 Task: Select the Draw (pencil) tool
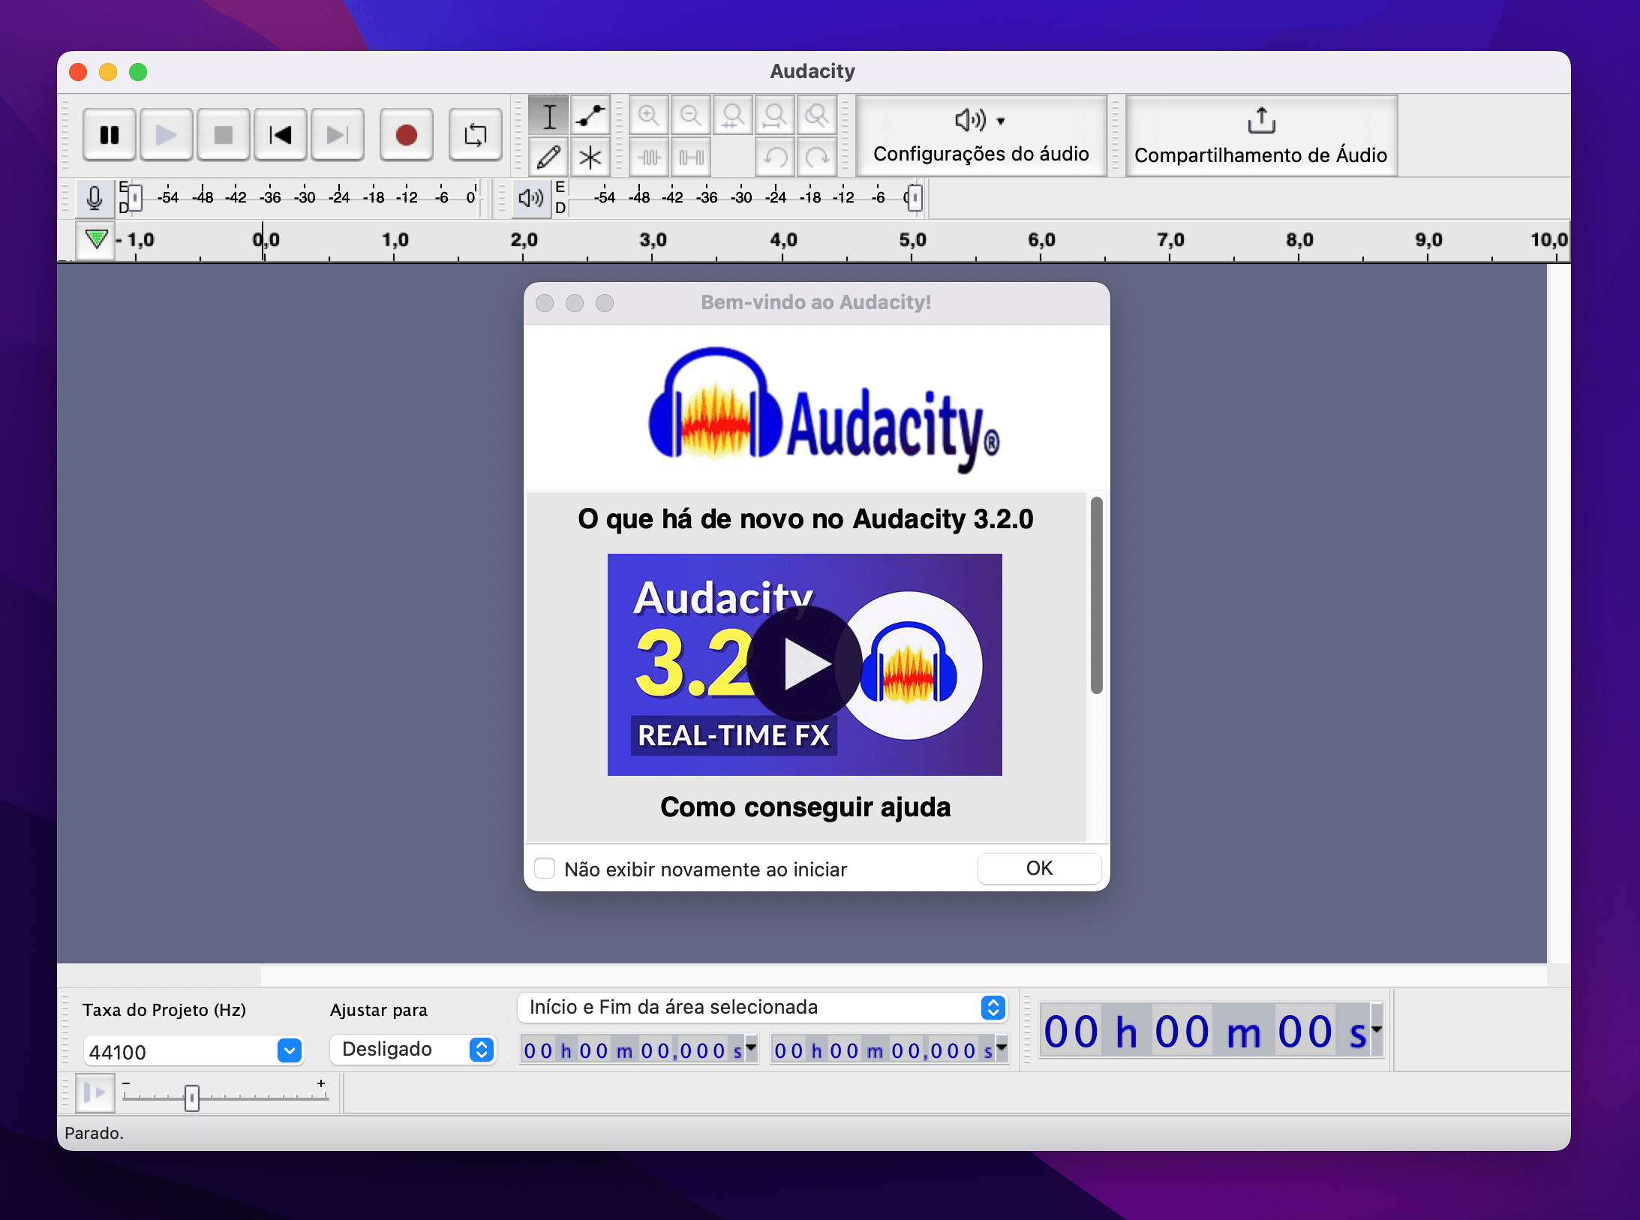point(549,158)
